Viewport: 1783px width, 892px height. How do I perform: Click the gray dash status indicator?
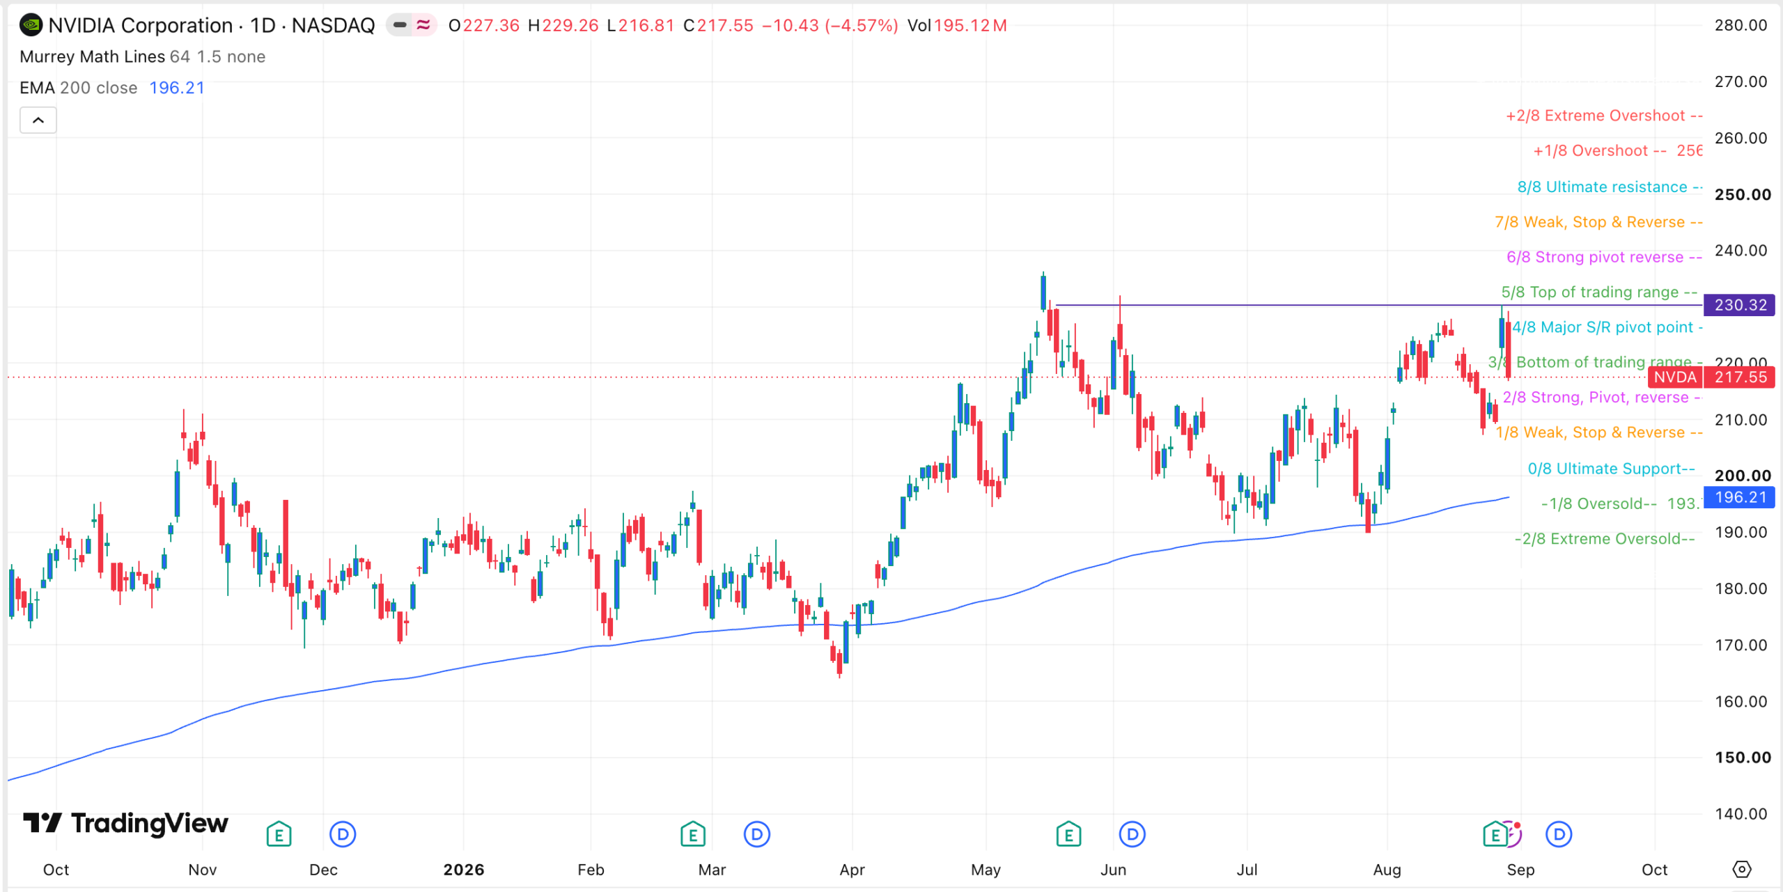click(x=400, y=26)
